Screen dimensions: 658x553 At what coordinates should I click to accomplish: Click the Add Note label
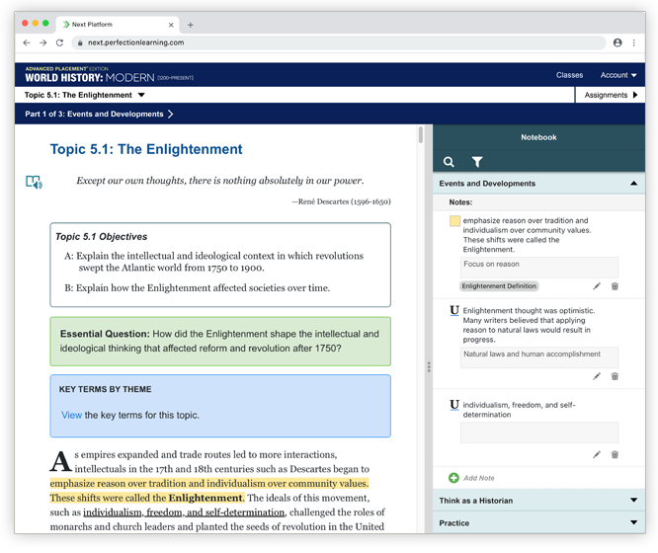point(479,478)
